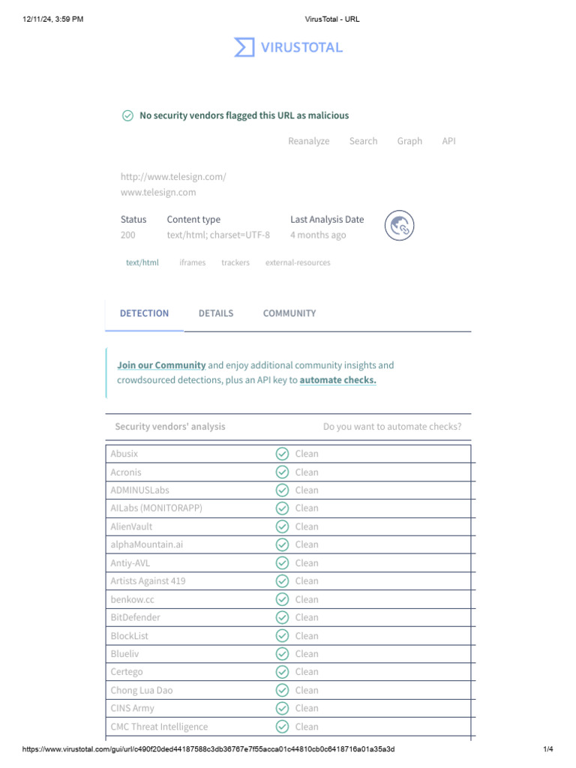Click the external-resources tag
Image resolution: width=576 pixels, height=768 pixels.
(298, 262)
